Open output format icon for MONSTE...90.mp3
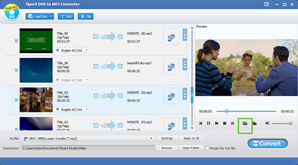This screenshot has height=165, width=298. 171,37
